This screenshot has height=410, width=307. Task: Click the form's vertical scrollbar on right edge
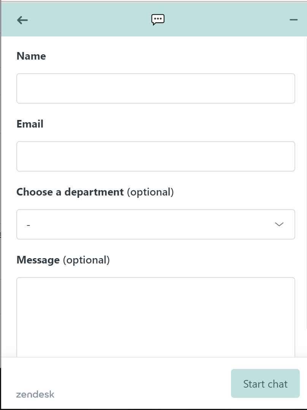tap(306, 183)
